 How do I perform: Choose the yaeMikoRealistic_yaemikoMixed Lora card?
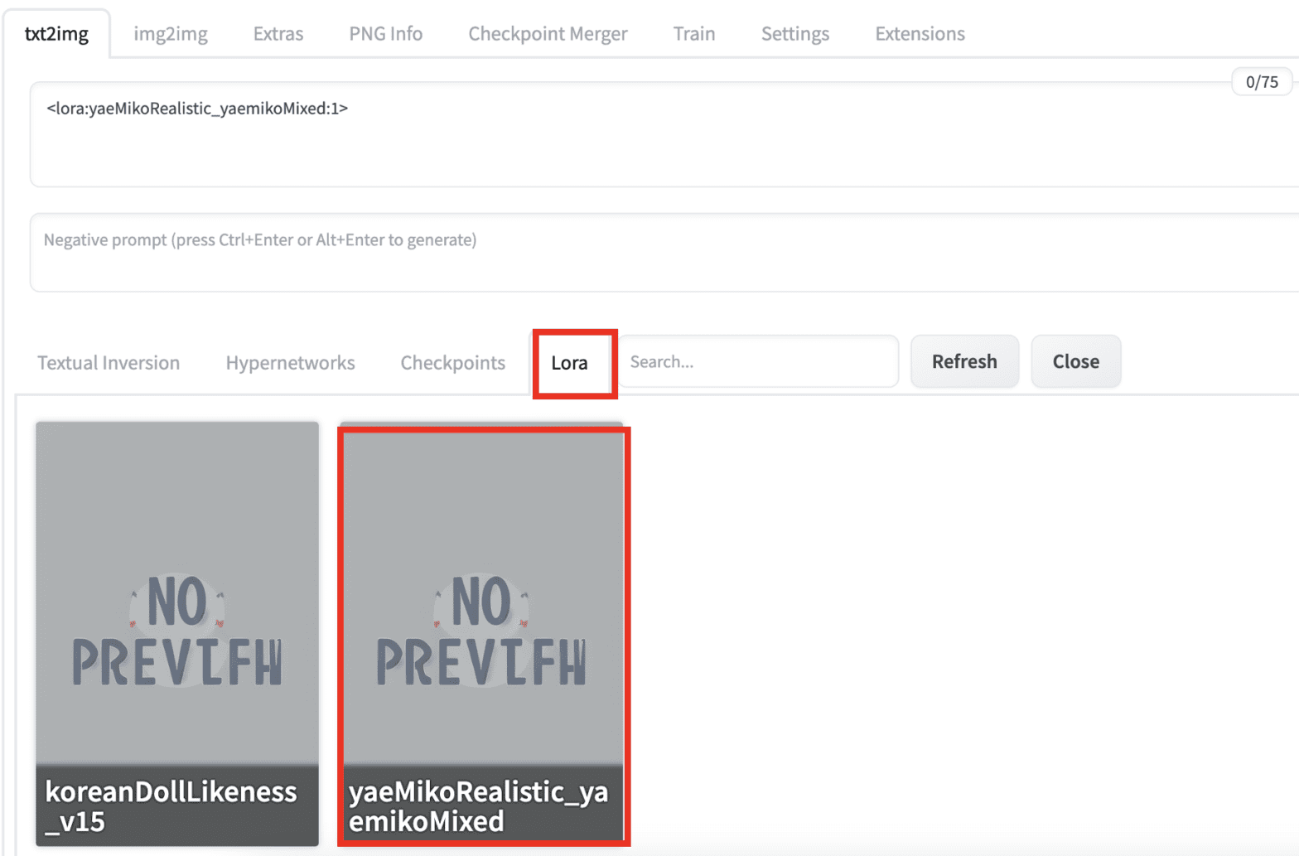tap(483, 634)
